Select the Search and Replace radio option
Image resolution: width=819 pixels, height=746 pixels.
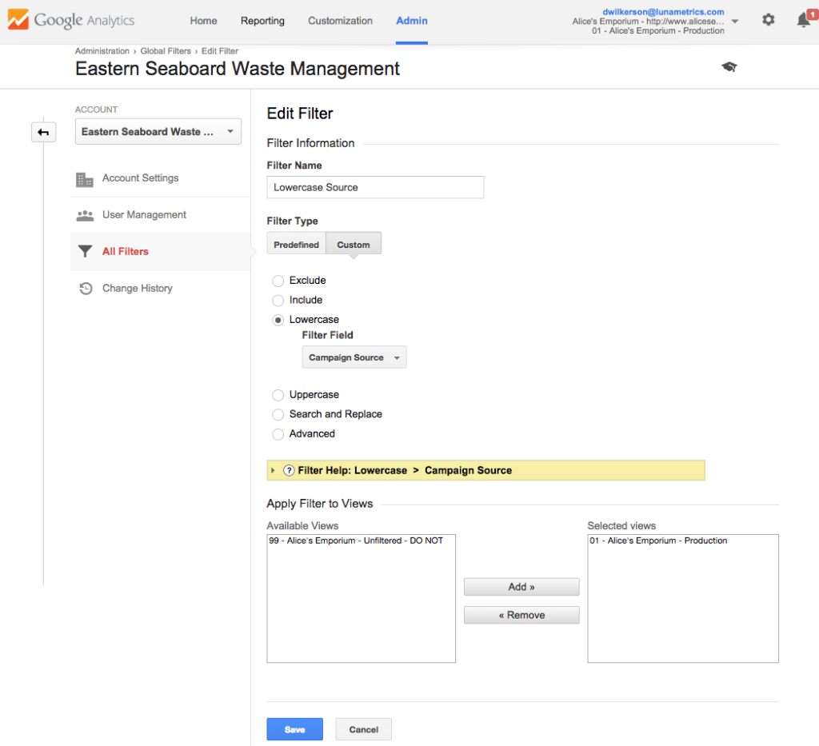278,414
